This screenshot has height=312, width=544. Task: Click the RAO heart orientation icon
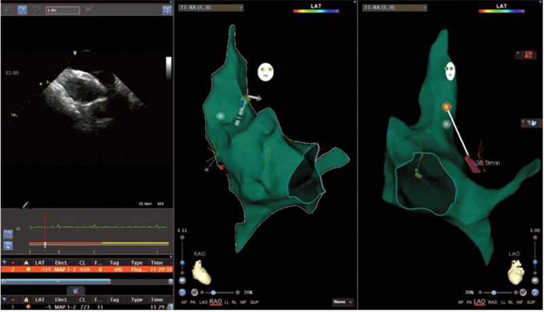pos(201,272)
